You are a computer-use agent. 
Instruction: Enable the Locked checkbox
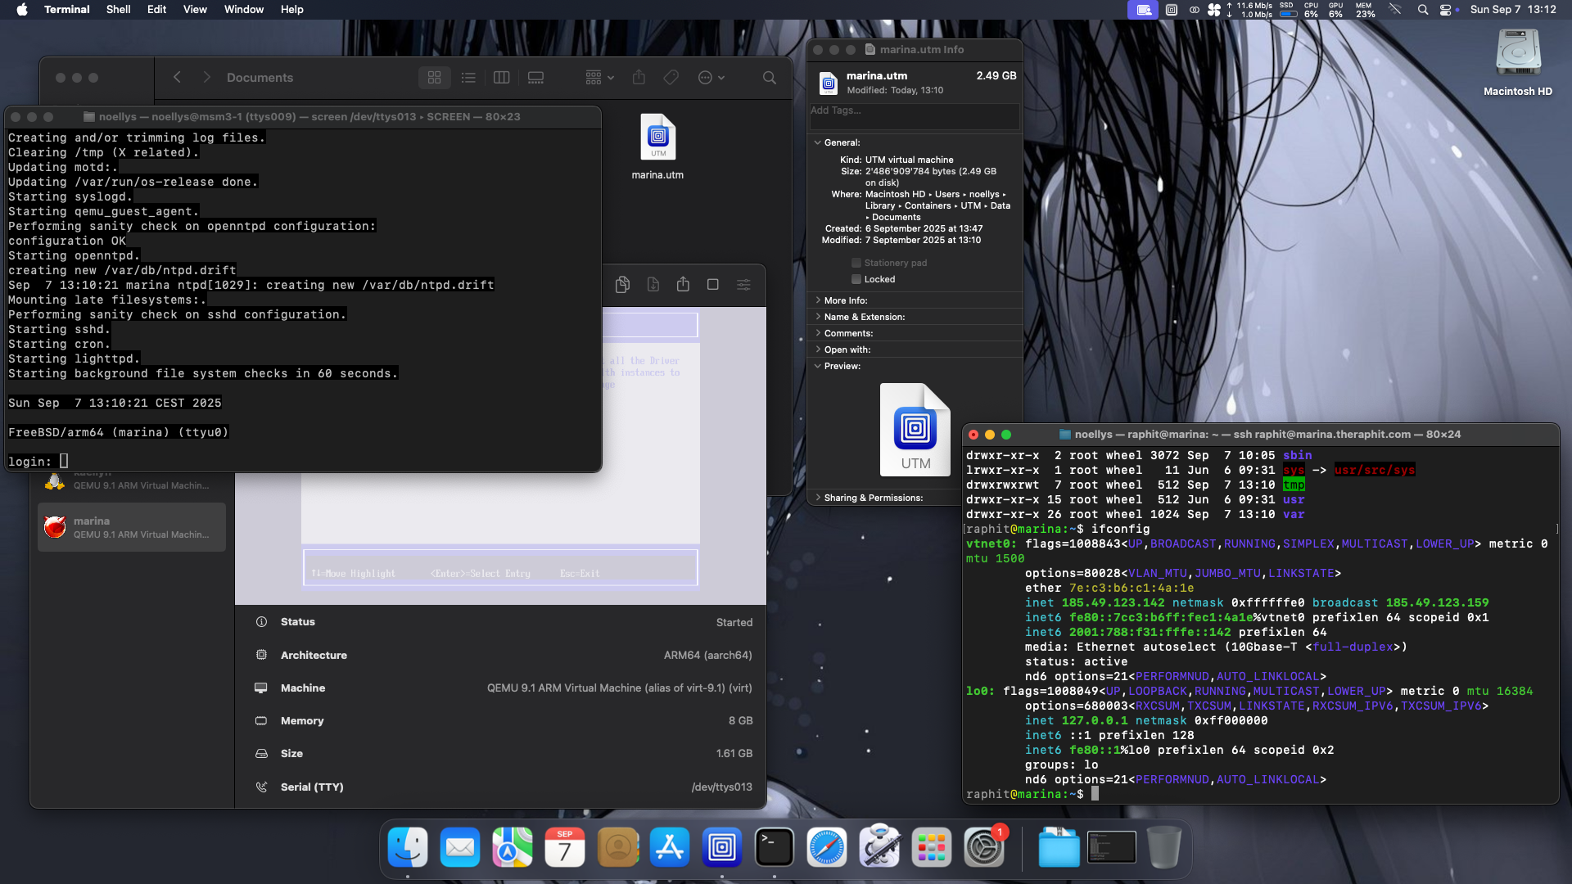tap(856, 279)
